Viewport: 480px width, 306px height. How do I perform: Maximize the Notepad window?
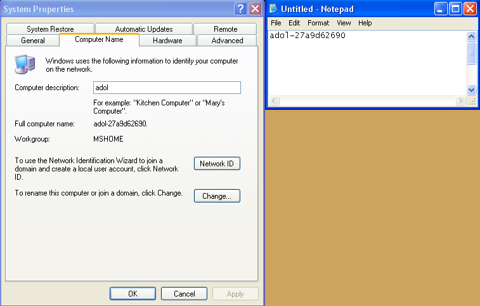[x=455, y=9]
